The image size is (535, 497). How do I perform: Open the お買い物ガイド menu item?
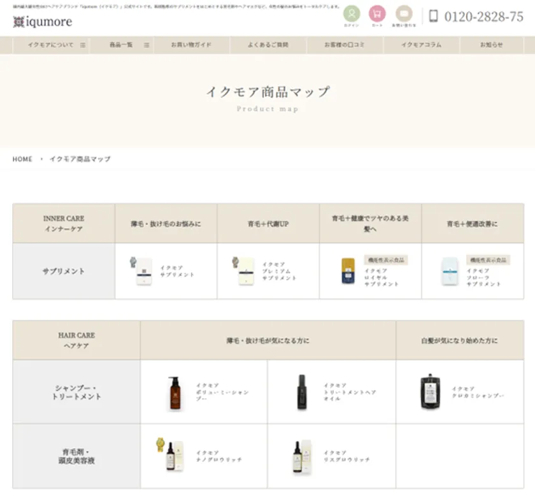191,45
